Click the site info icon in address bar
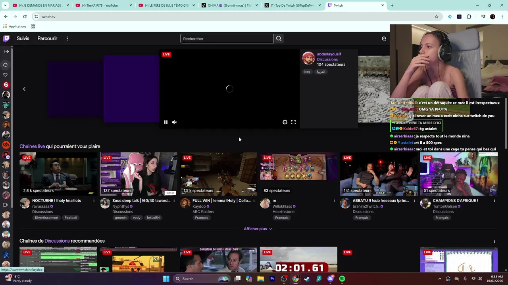508x285 pixels. pyautogui.click(x=36, y=17)
